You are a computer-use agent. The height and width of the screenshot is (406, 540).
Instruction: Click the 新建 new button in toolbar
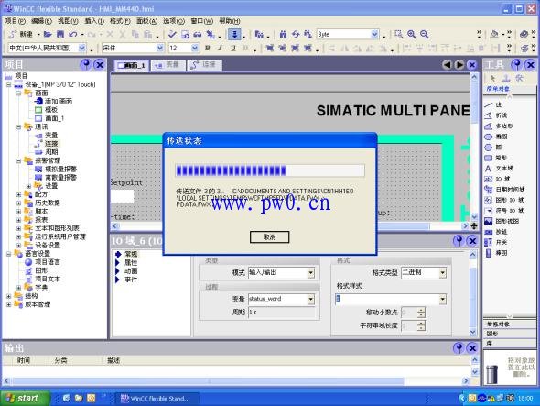pos(21,34)
